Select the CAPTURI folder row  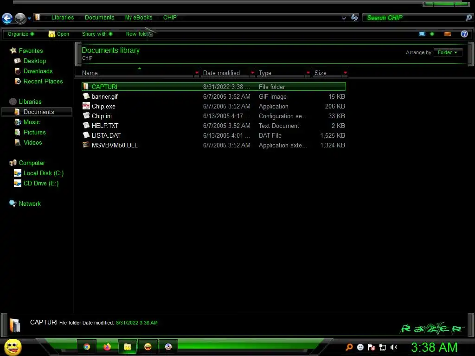point(213,87)
